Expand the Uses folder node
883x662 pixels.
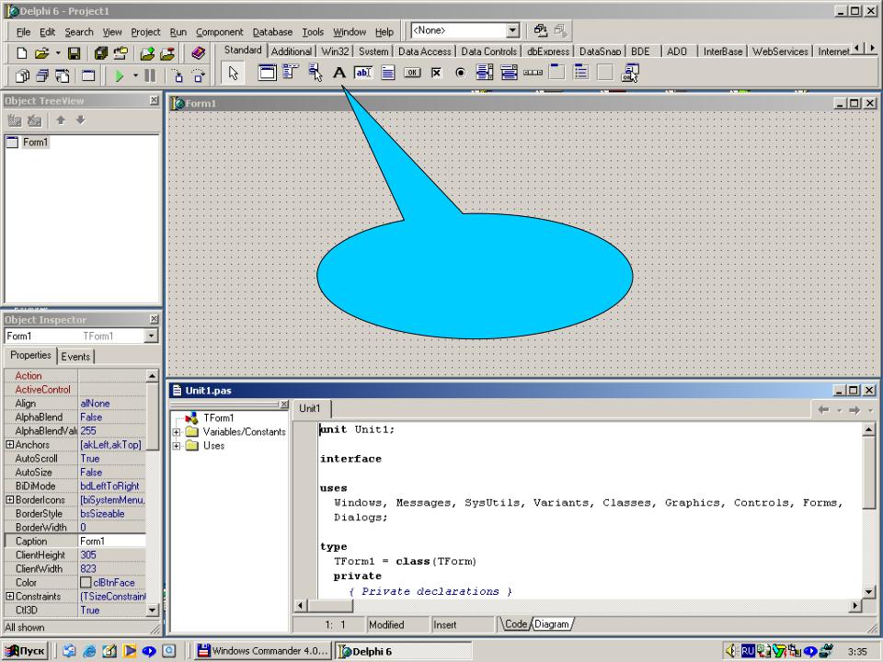coord(177,446)
